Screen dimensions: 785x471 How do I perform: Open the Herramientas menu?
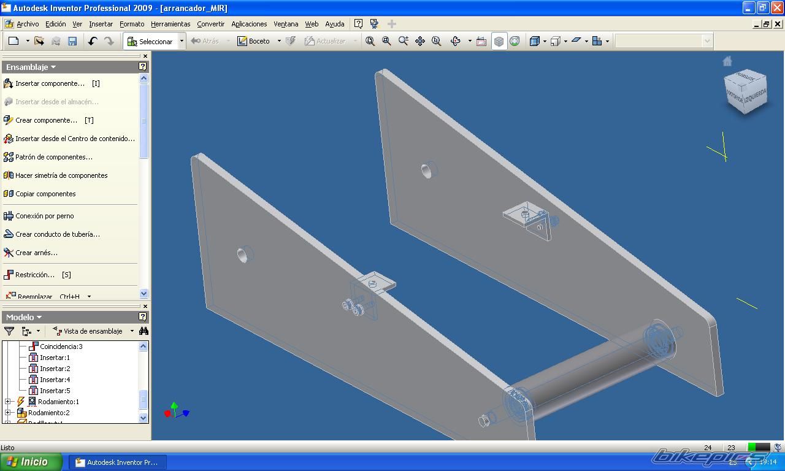click(x=170, y=24)
